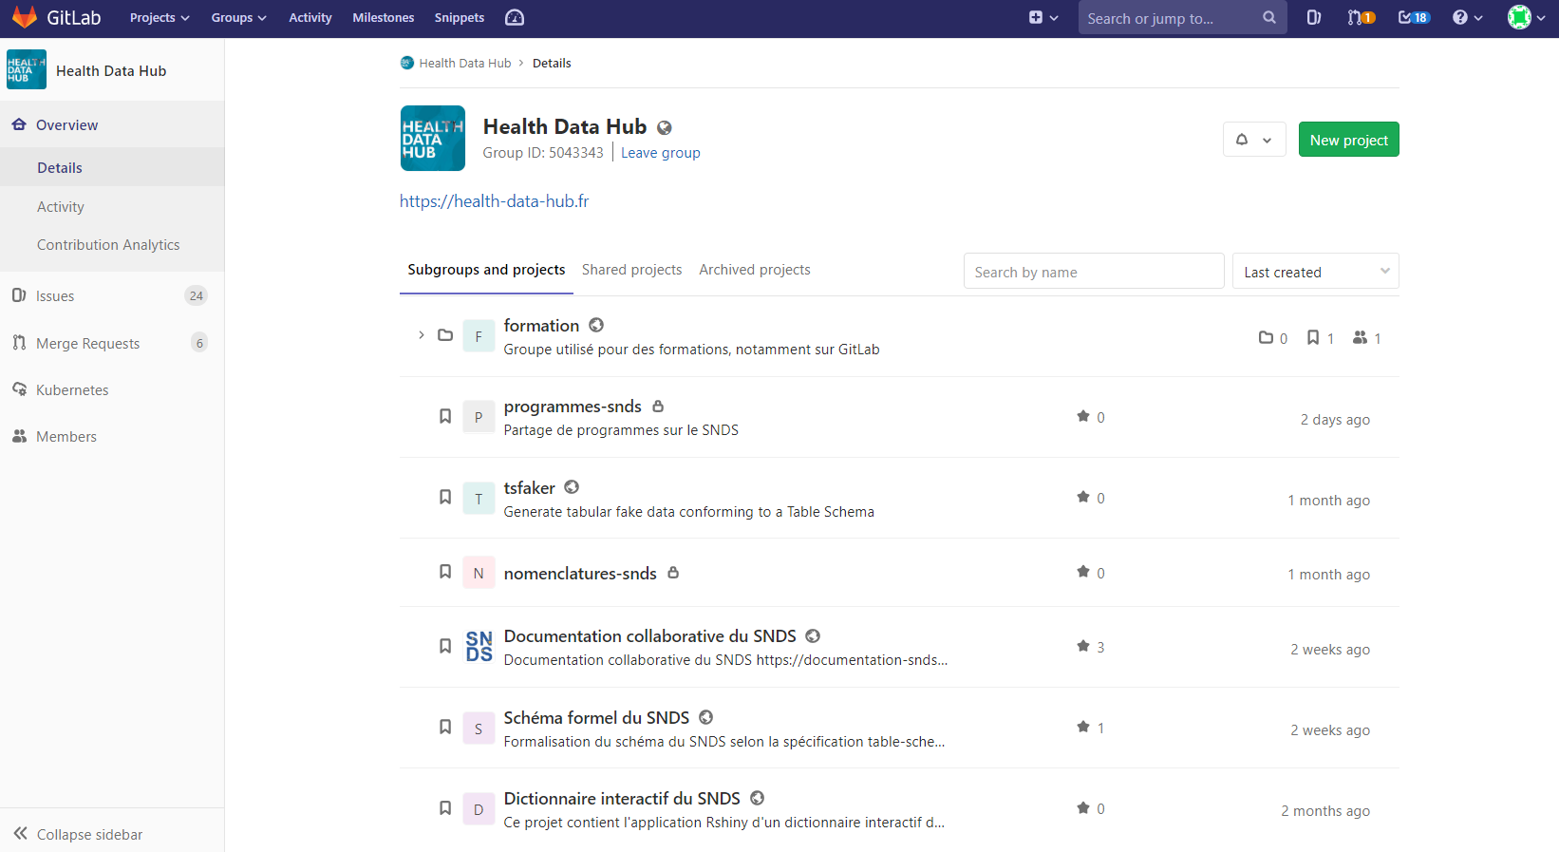This screenshot has height=852, width=1559.
Task: Open the notification bell dropdown
Action: [x=1254, y=140]
